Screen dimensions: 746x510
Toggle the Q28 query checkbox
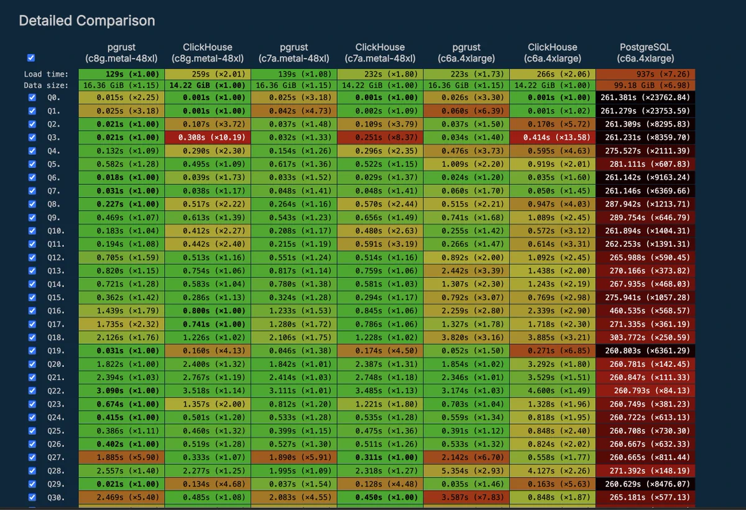(x=32, y=470)
